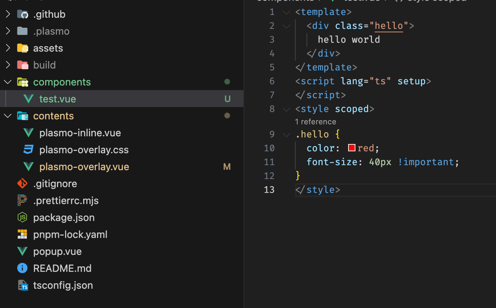Screen dimensions: 496x308
Task: Click the contents folder icon
Action: (23, 116)
